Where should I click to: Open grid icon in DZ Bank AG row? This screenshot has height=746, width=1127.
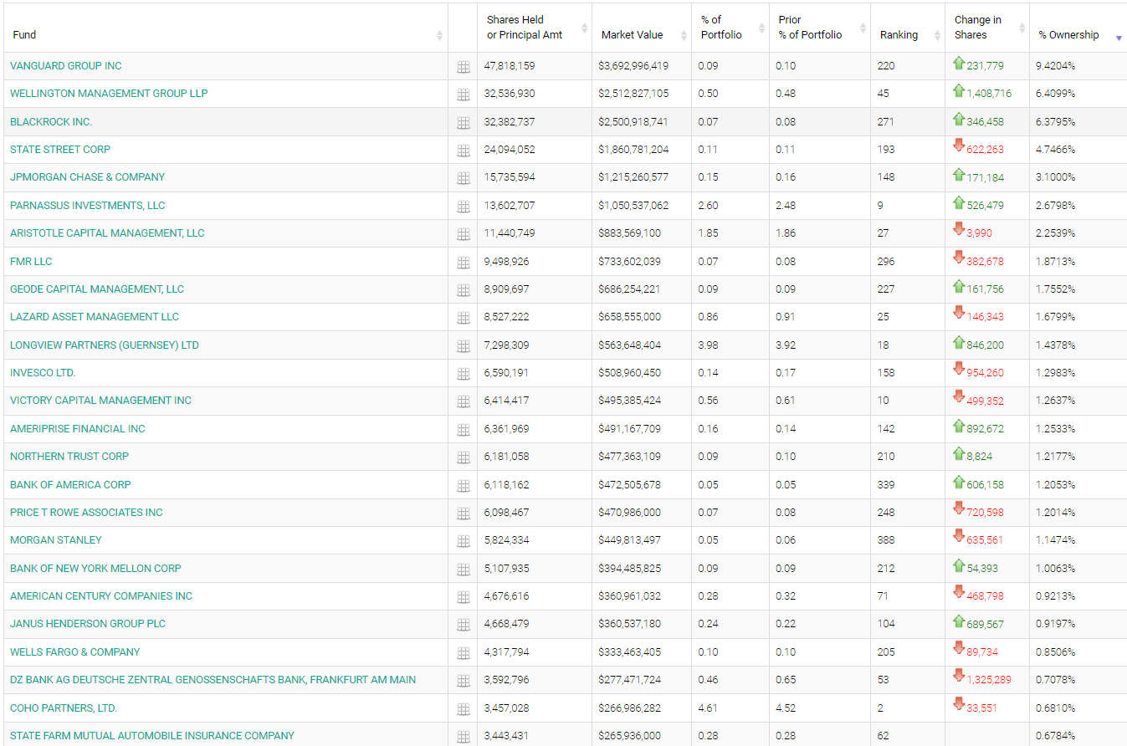point(463,681)
